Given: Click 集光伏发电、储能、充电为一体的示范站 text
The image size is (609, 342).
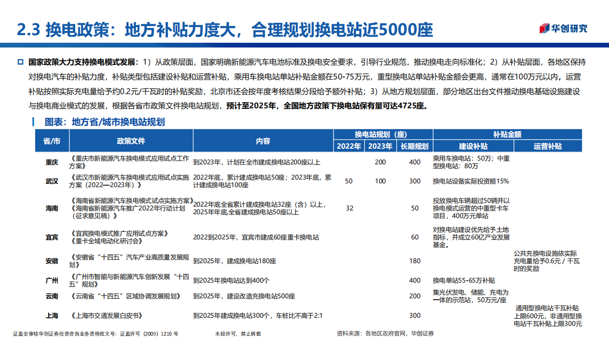Looking at the screenshot, I should point(471,296).
